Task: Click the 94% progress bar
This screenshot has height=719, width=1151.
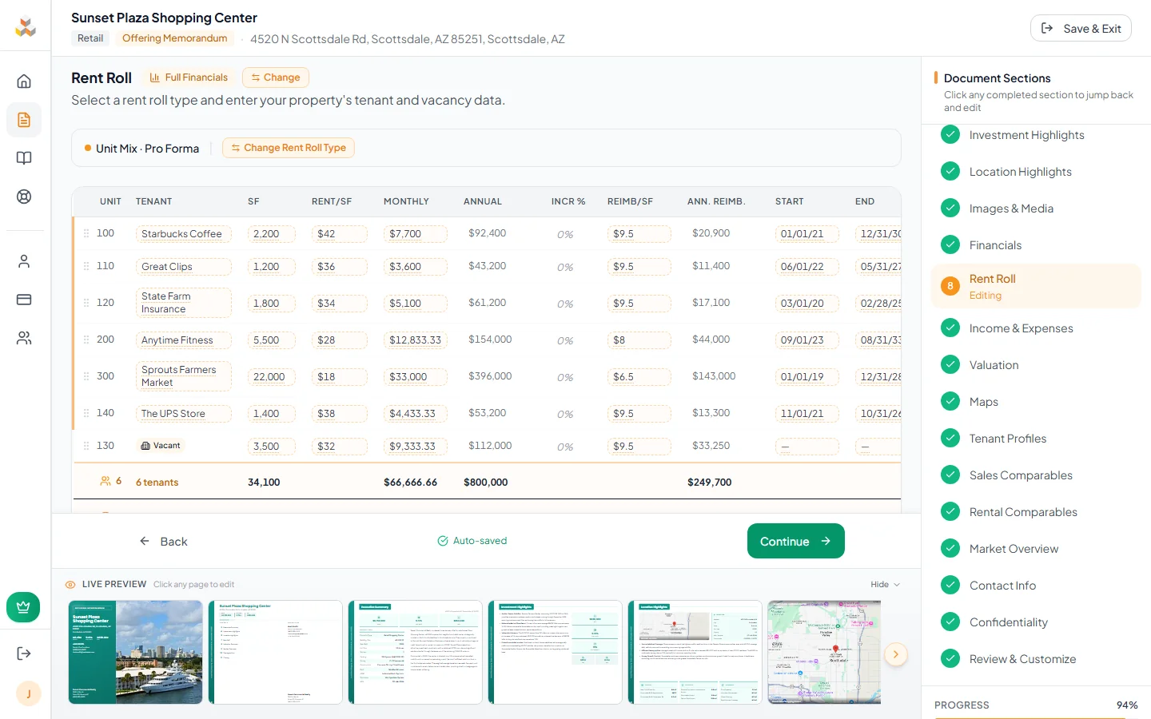Action: [1036, 715]
